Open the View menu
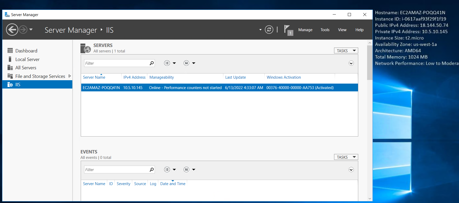 tap(342, 30)
